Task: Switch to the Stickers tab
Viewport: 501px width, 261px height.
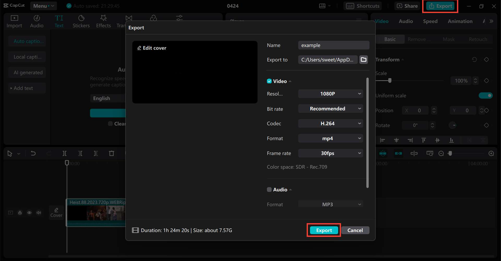Action: [81, 22]
